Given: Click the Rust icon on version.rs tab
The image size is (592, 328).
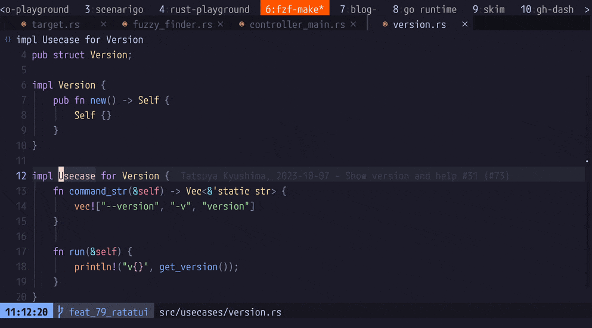Looking at the screenshot, I should pyautogui.click(x=385, y=24).
